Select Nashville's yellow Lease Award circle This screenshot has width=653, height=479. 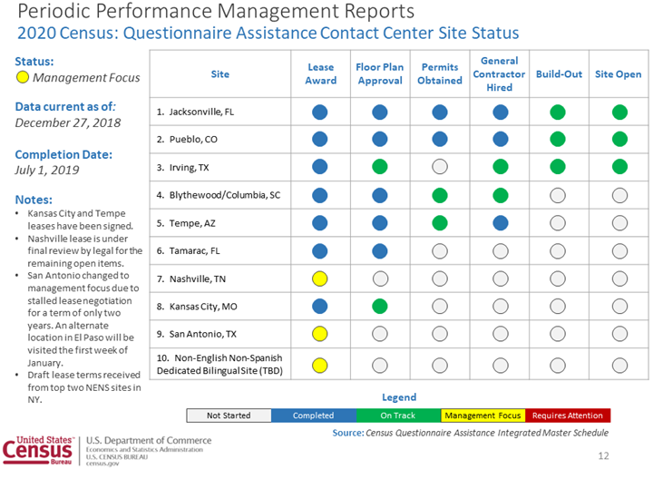click(x=319, y=279)
